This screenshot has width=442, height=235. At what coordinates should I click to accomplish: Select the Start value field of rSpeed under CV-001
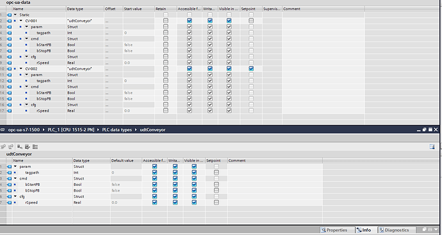tap(139, 63)
